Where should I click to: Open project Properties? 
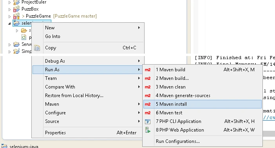click(x=87, y=133)
